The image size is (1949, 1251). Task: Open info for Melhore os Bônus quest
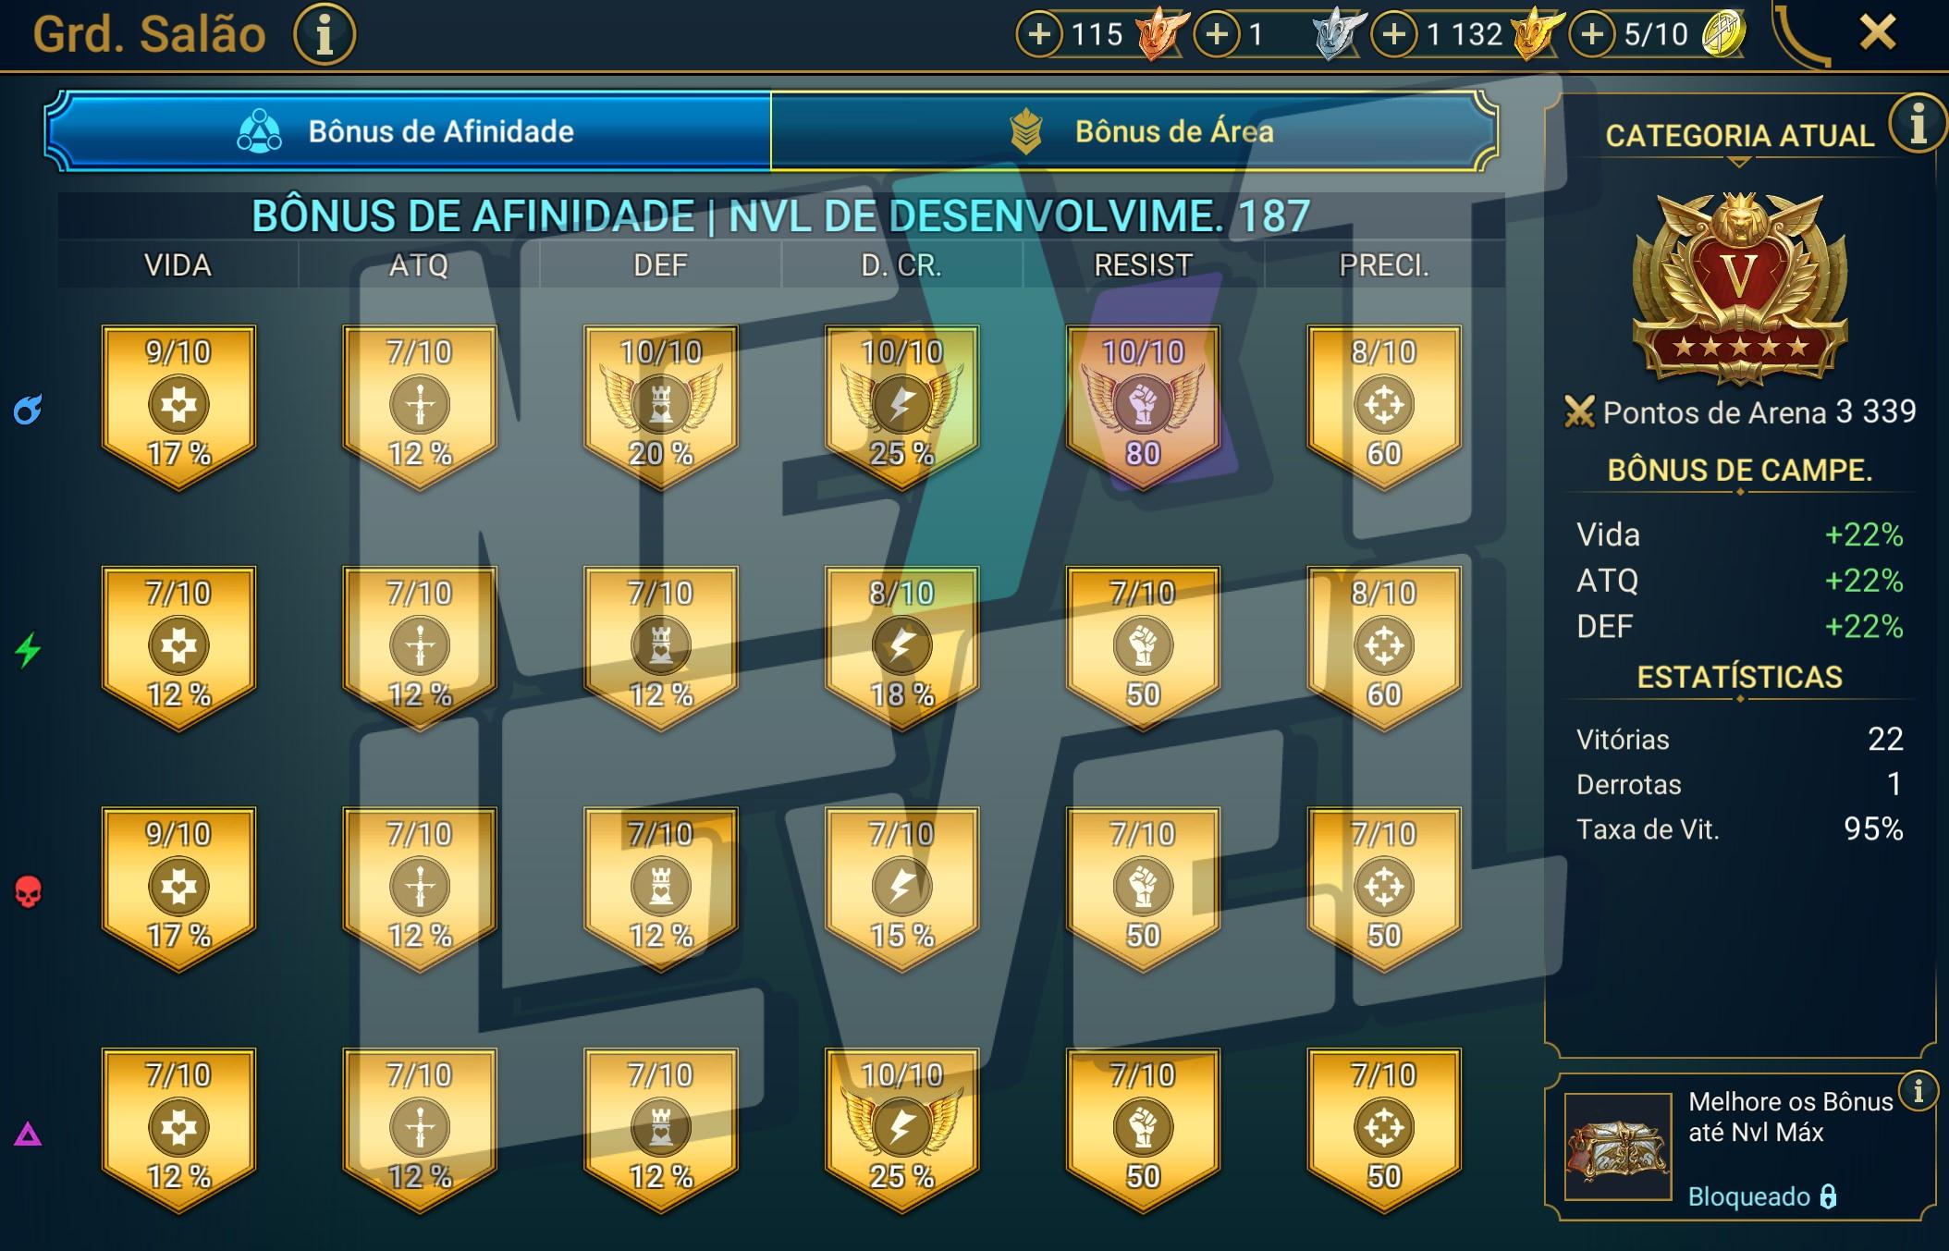point(1918,1091)
